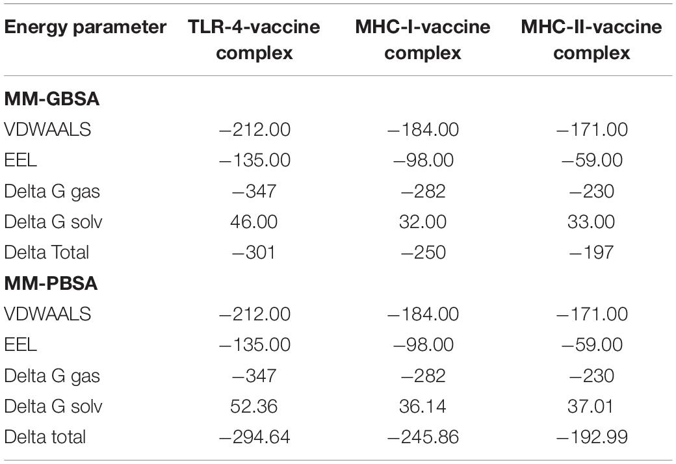Image resolution: width=676 pixels, height=464 pixels.
Task: Select the 33.00 cell under MHC-II
Action: click(x=592, y=222)
